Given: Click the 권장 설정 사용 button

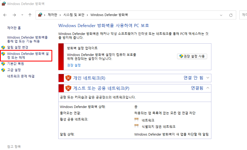Looking at the screenshot, I should [x=192, y=56].
